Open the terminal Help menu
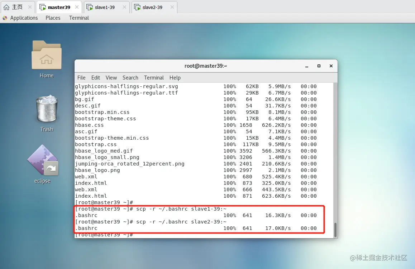The height and width of the screenshot is (269, 415). (x=175, y=78)
